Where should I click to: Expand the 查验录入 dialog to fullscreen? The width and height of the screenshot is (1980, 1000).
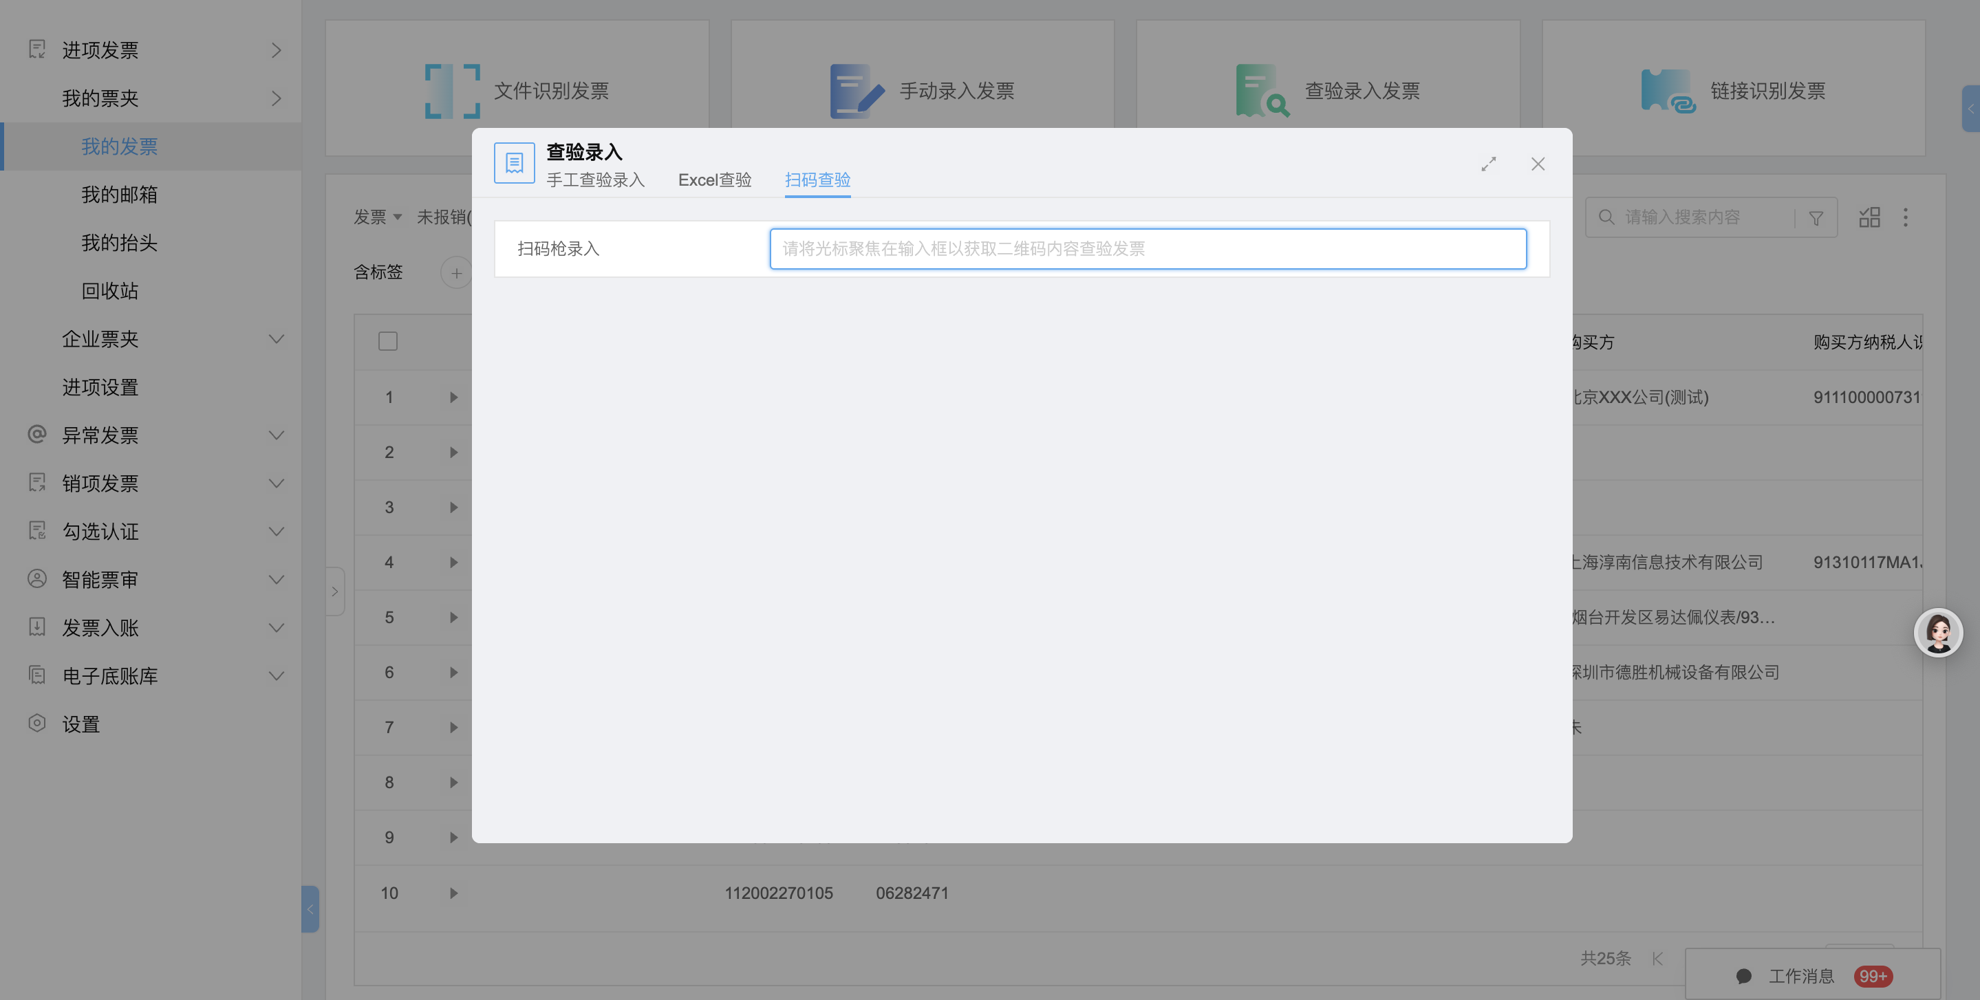pos(1489,164)
